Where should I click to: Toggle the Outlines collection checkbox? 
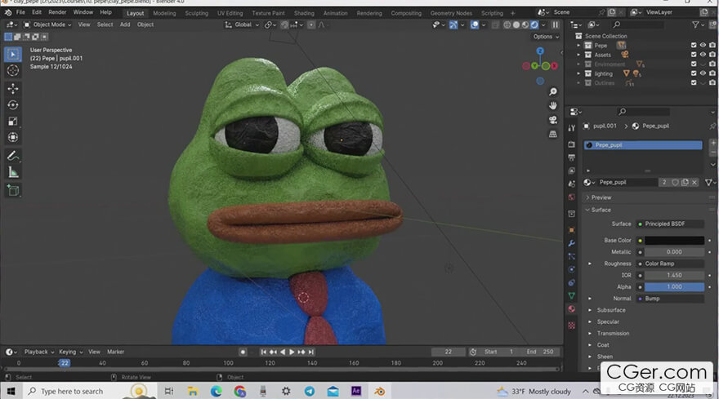tap(694, 83)
